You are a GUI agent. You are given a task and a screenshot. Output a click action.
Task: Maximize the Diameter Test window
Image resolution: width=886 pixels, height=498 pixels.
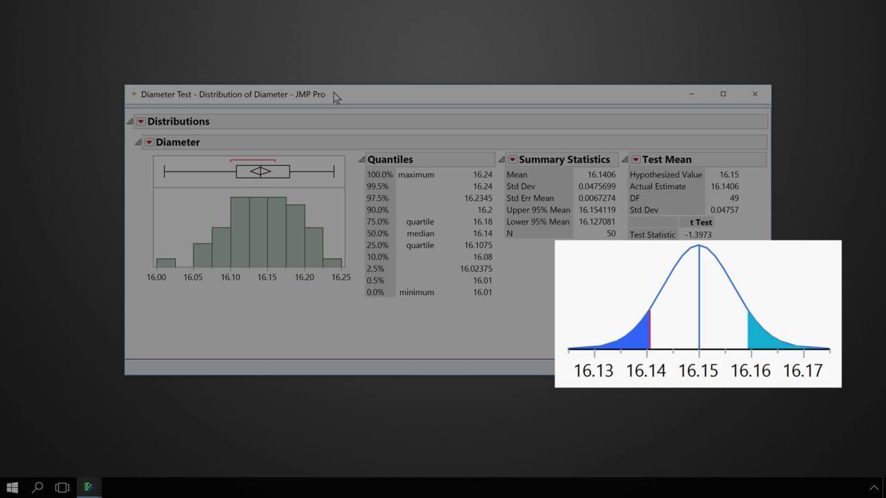pos(723,94)
